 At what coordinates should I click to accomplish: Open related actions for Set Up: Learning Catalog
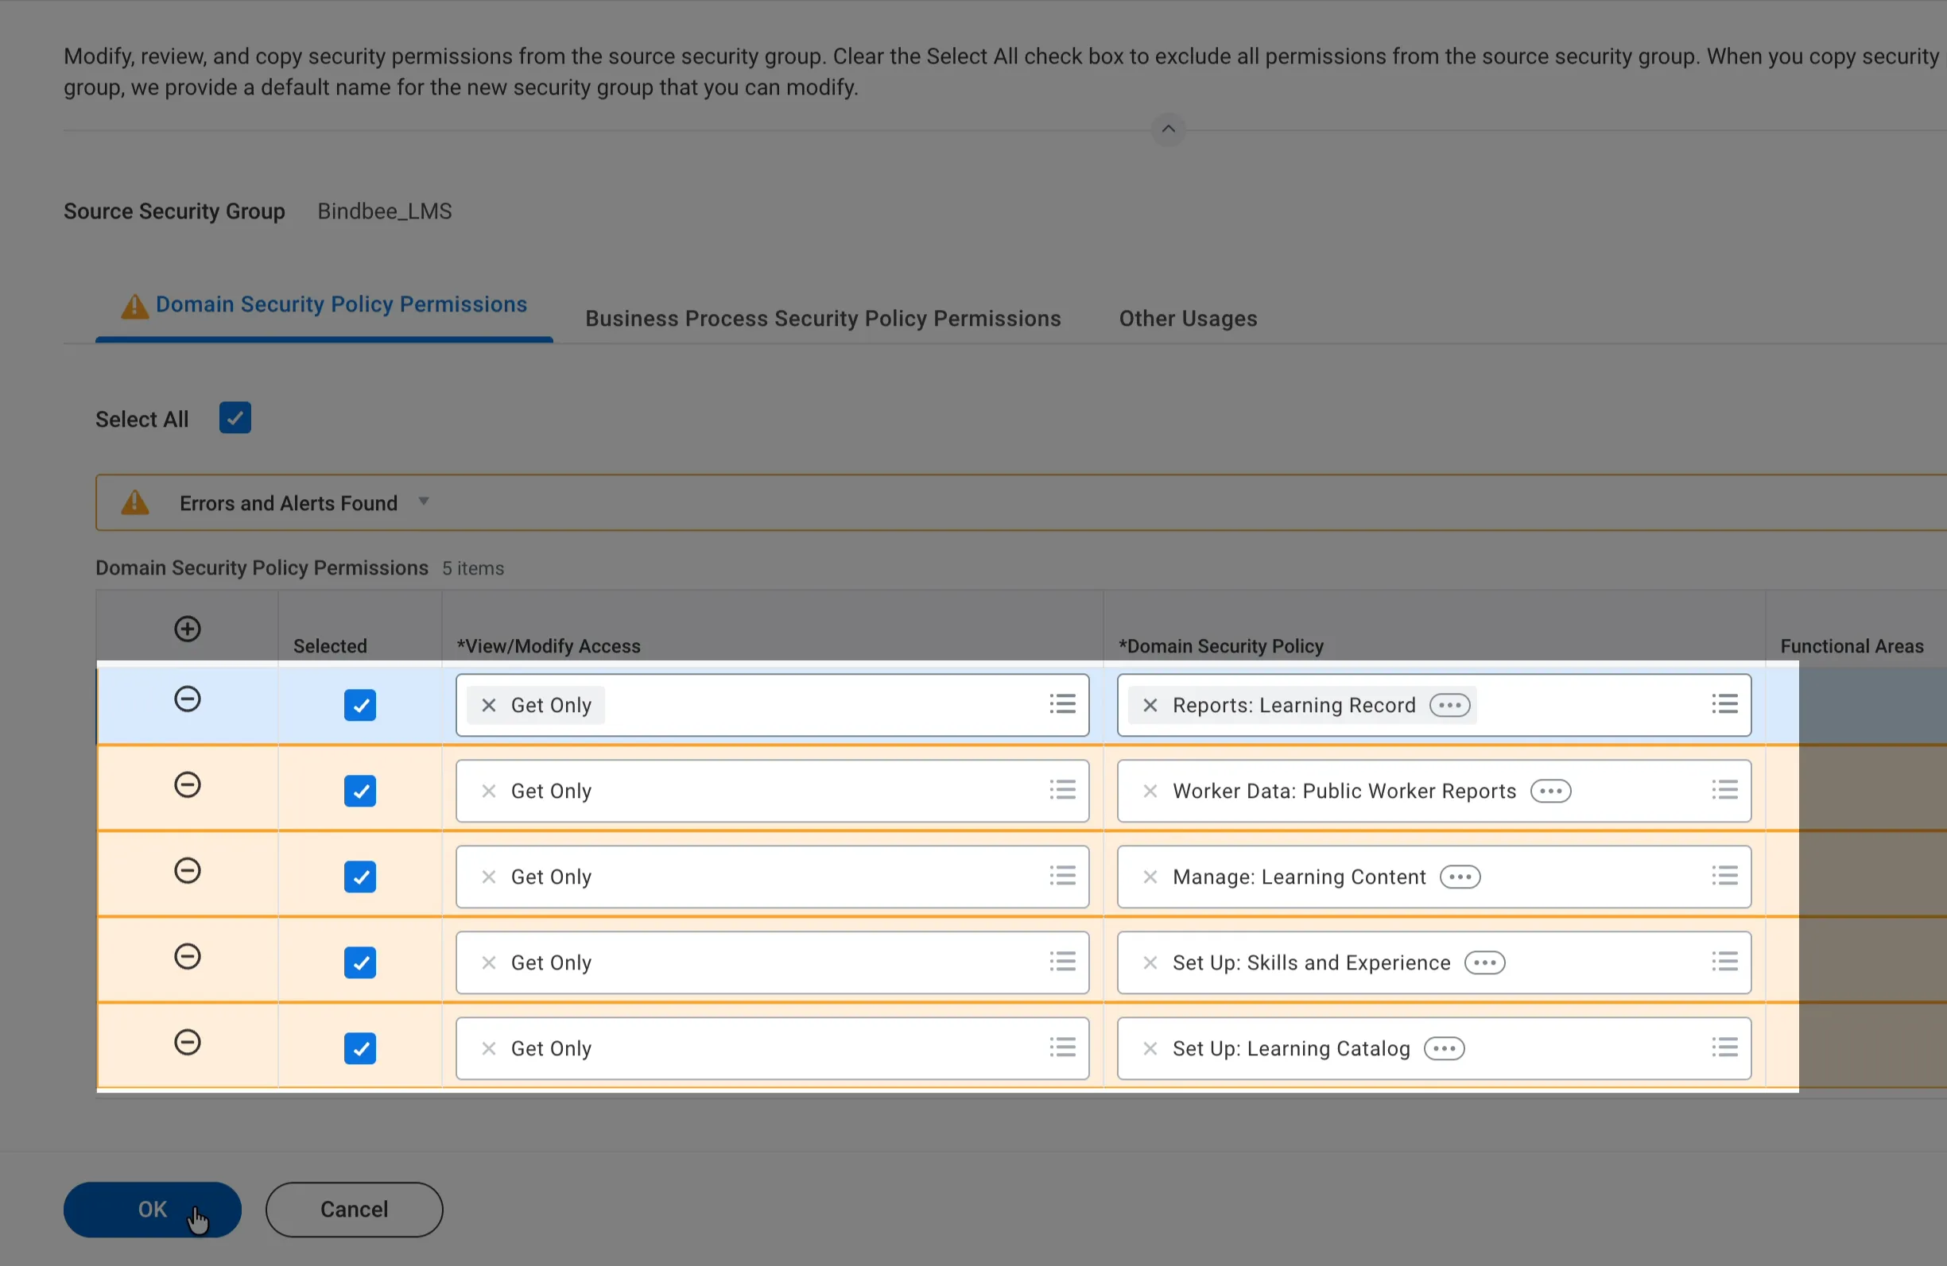[1444, 1048]
